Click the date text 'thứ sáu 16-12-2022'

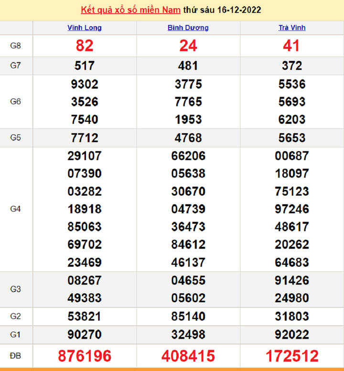(222, 10)
